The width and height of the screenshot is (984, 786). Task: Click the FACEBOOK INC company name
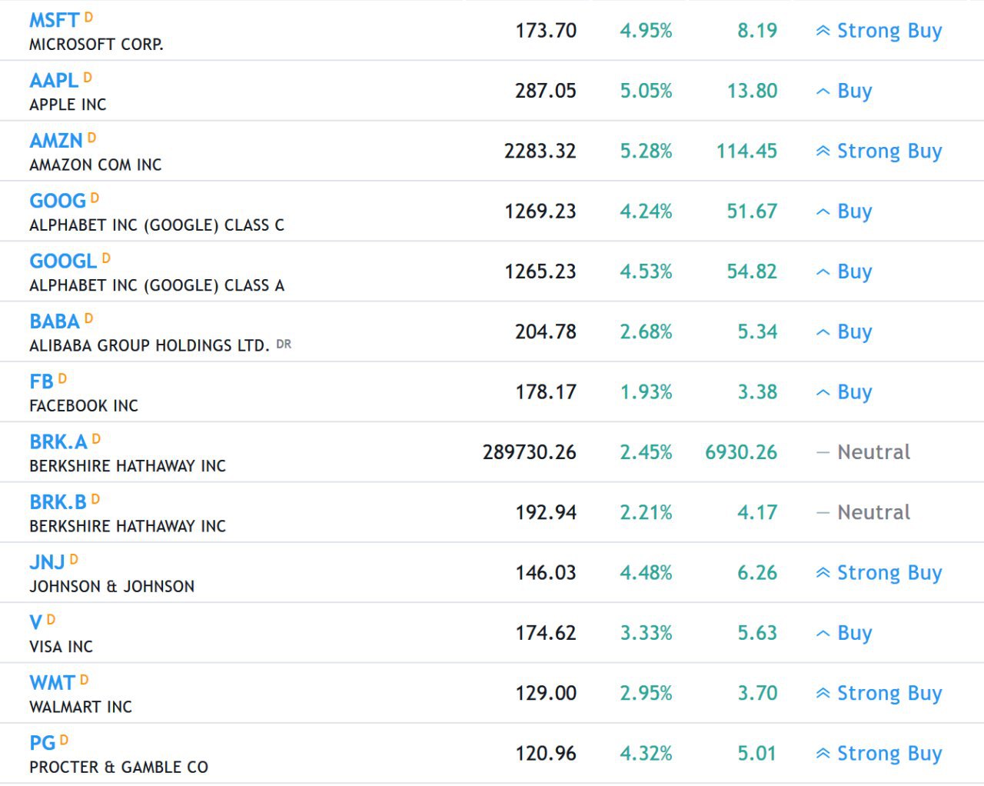pos(84,406)
